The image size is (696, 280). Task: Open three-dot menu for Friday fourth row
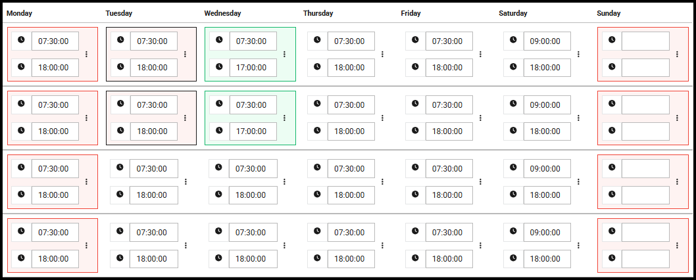point(480,245)
